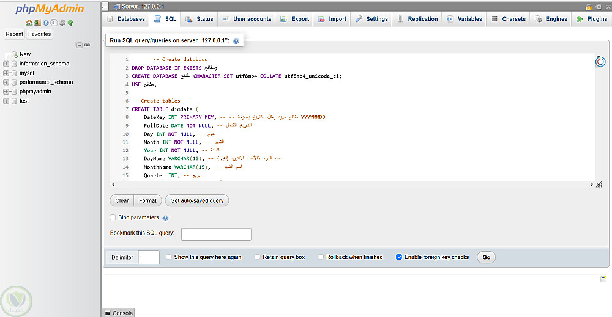Click the help icon beside Bind parameters
The width and height of the screenshot is (612, 317).
tap(165, 218)
